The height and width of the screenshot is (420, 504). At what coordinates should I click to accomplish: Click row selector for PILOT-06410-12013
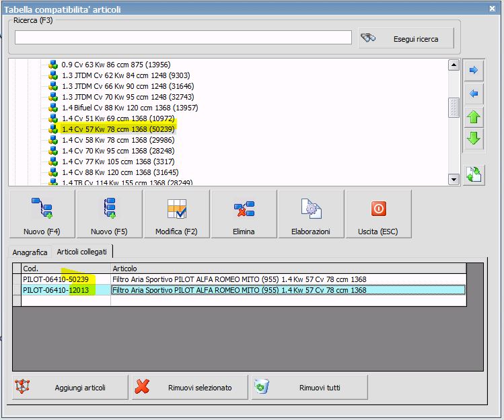tap(17, 290)
